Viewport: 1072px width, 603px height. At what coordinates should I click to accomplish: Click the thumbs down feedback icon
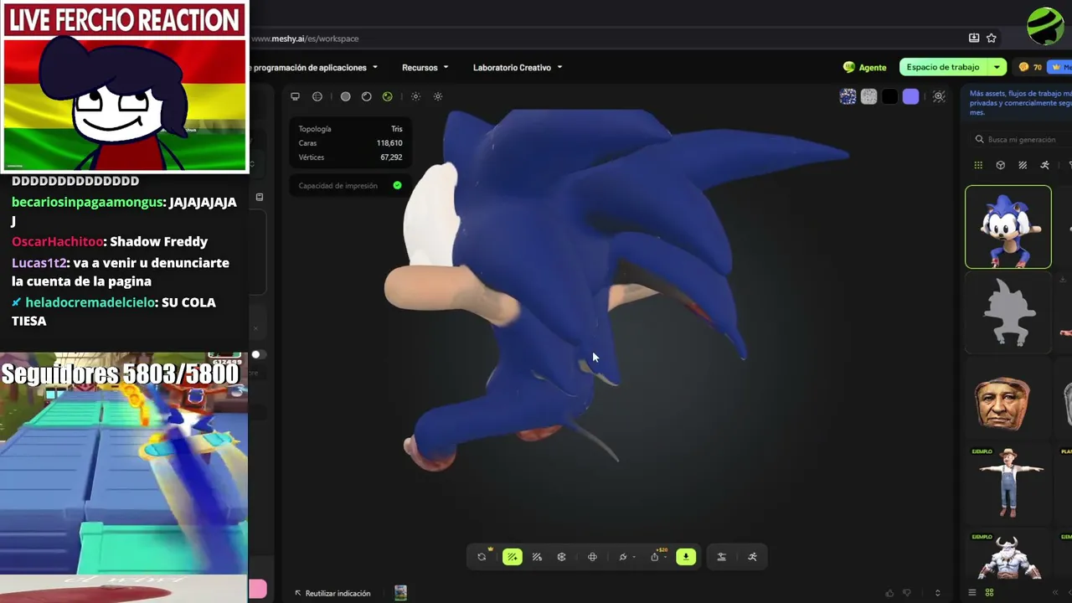point(907,593)
